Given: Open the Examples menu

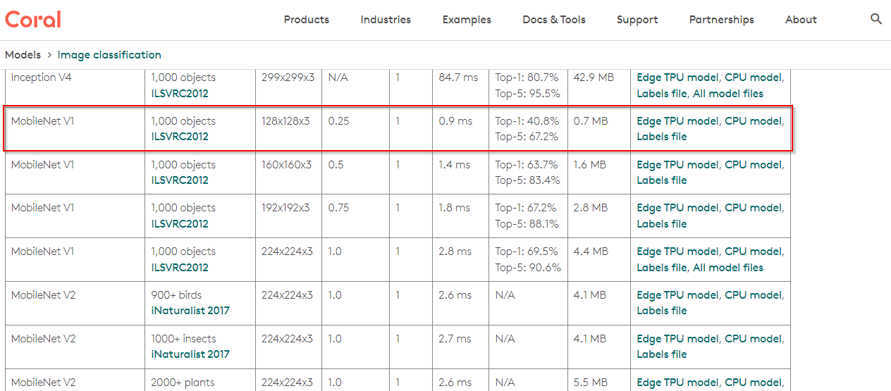Looking at the screenshot, I should (x=467, y=20).
